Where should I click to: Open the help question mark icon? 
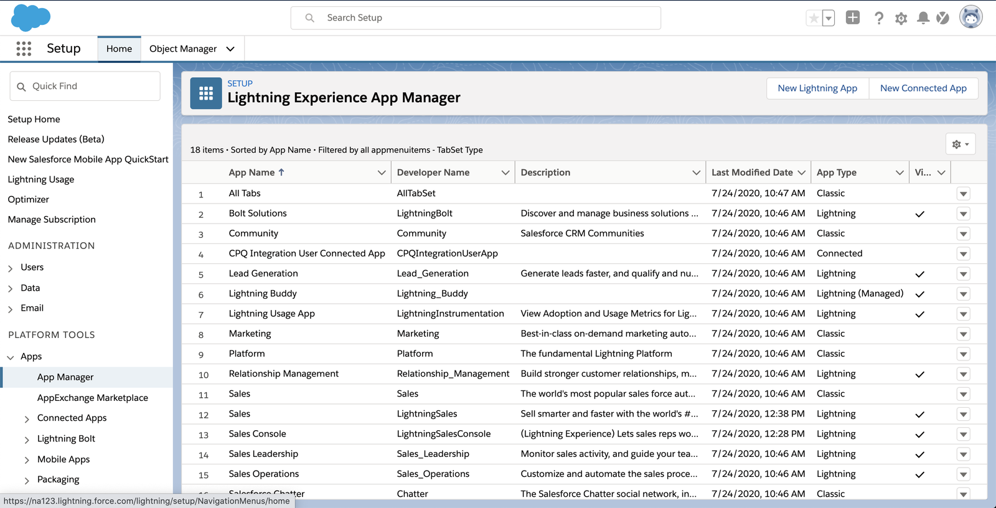coord(878,18)
